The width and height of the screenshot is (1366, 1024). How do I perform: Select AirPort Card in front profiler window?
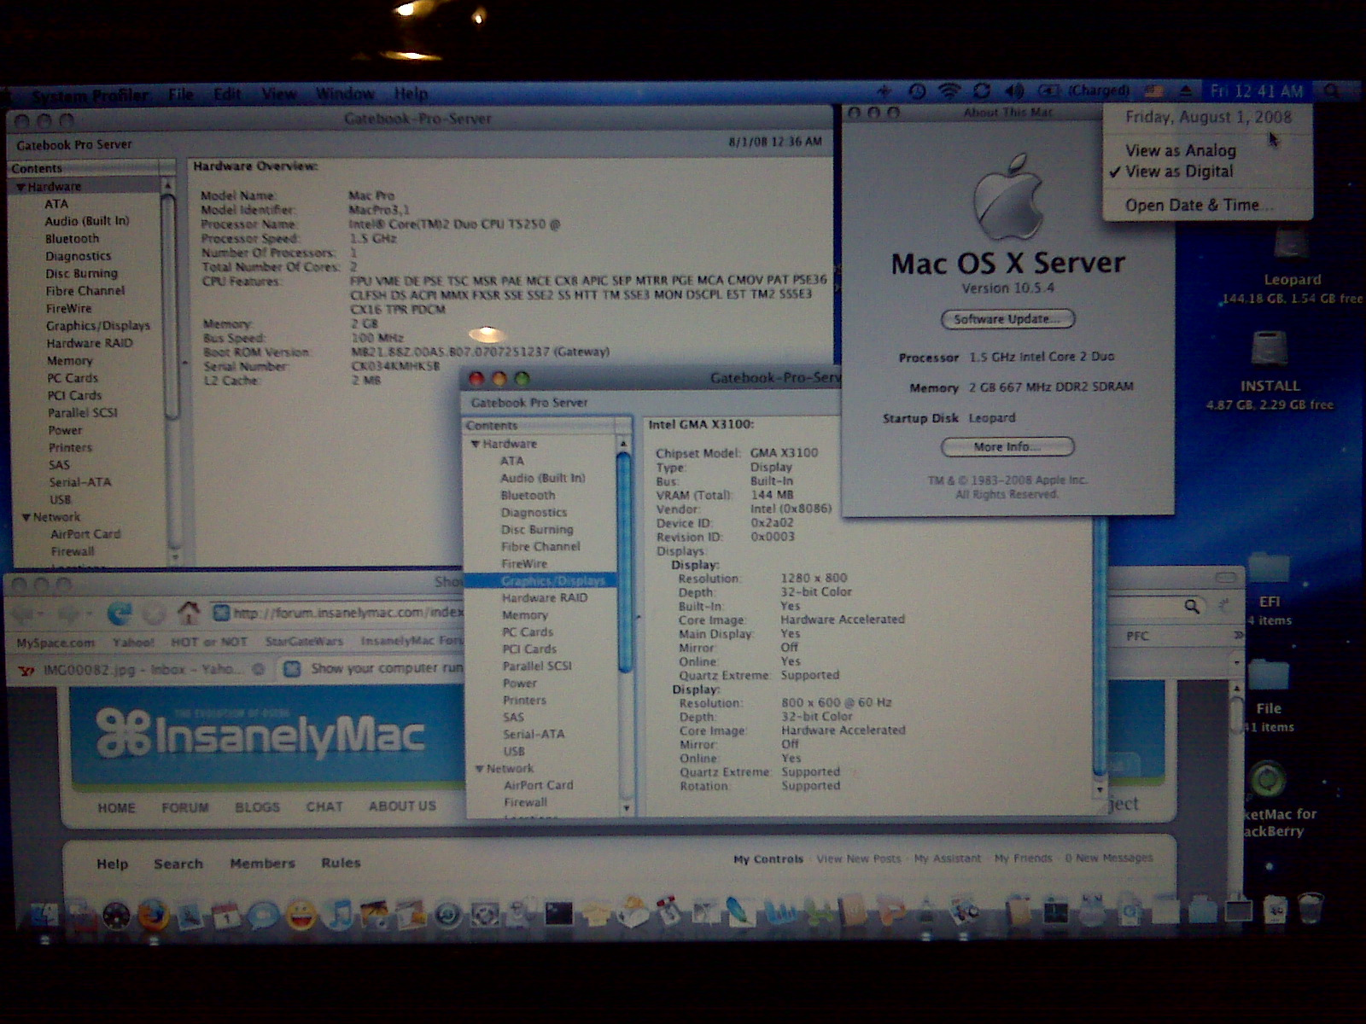pos(539,785)
